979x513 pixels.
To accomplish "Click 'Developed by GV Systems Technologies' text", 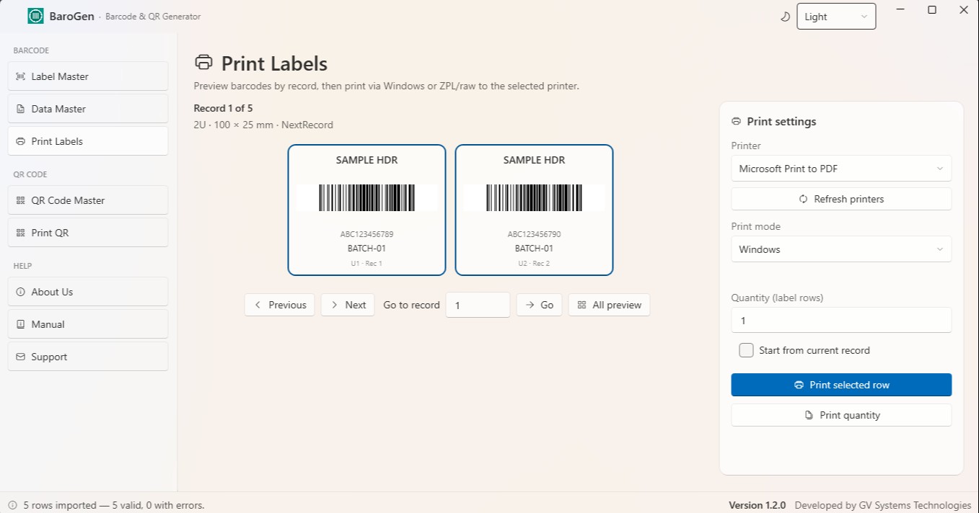I will coord(882,505).
